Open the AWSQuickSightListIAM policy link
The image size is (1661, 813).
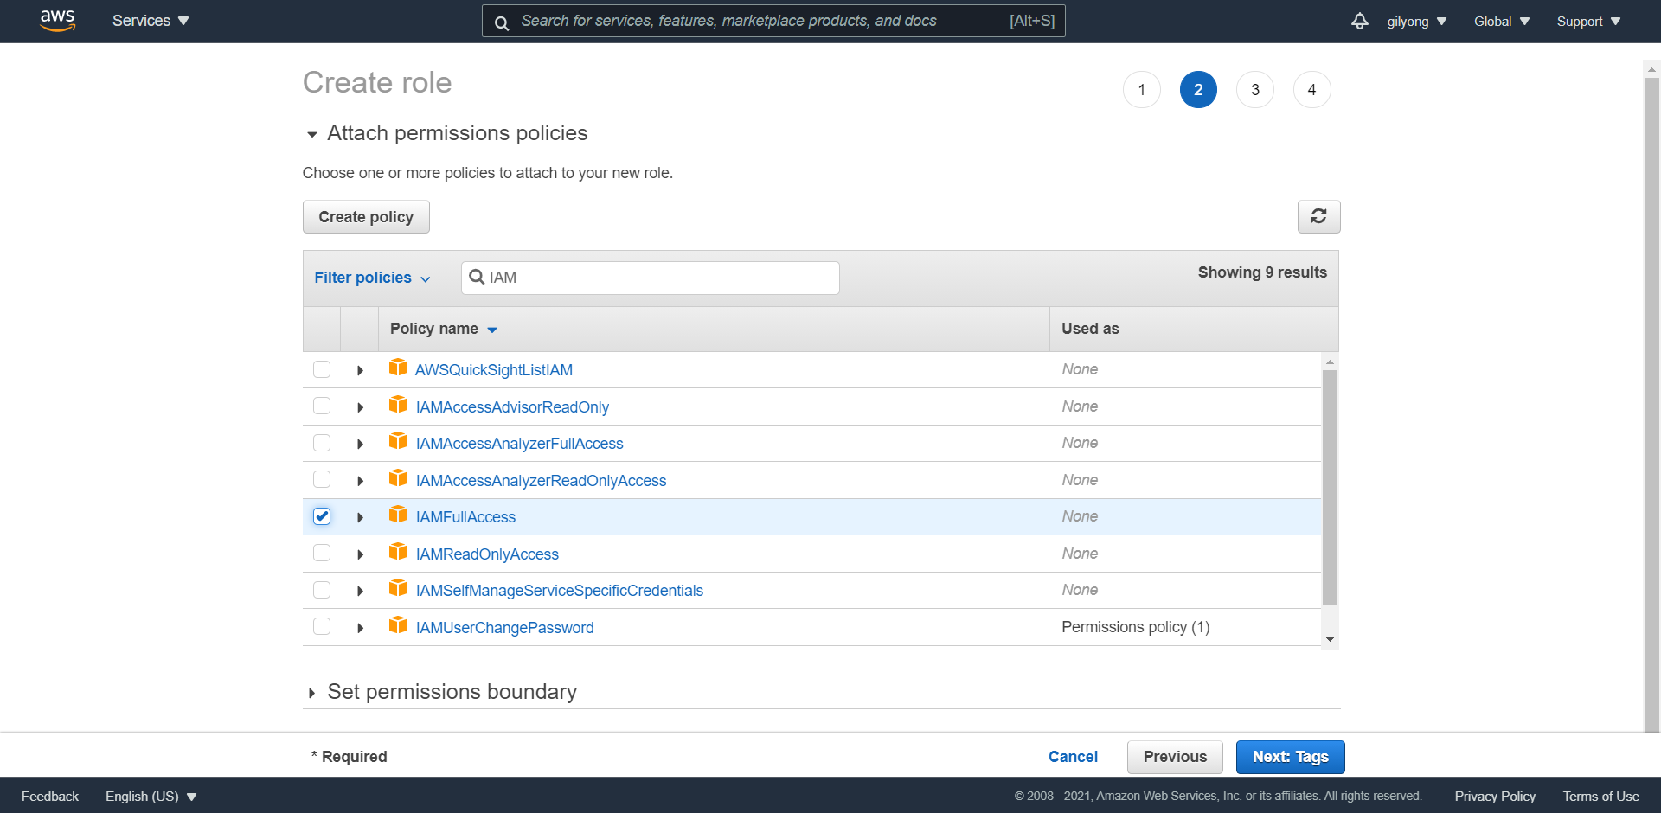pos(494,370)
